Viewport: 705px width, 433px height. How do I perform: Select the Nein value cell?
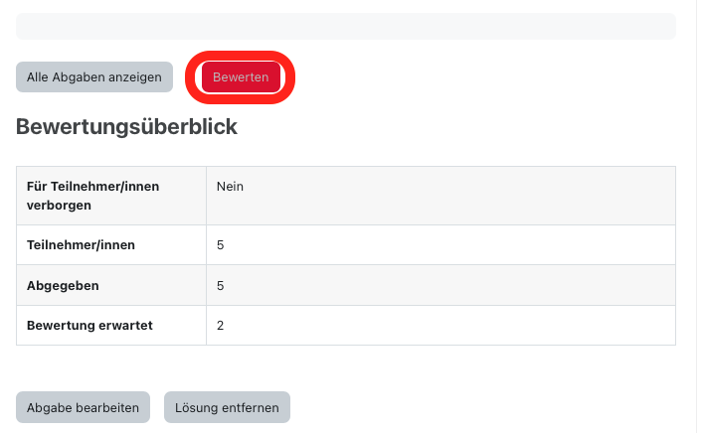tap(230, 187)
